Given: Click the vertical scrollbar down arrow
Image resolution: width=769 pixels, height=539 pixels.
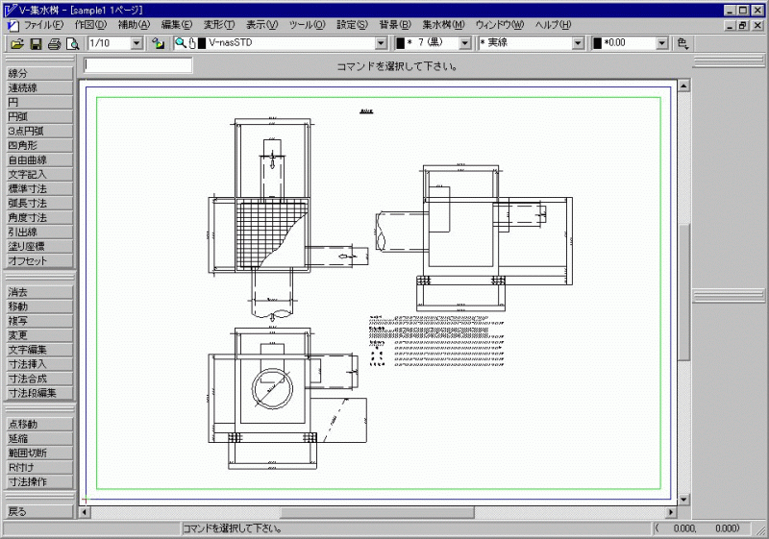Looking at the screenshot, I should pos(684,499).
